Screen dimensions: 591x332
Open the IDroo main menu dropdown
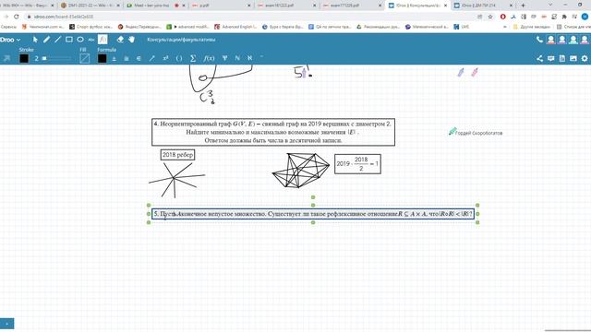(x=10, y=40)
